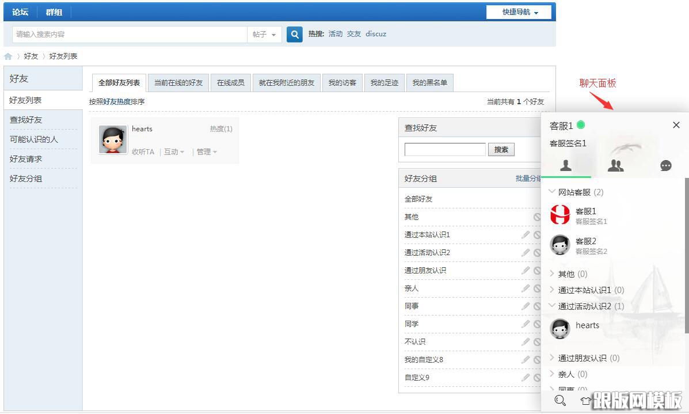Edit the 同事 group via its pencil icon
The height and width of the screenshot is (414, 689).
click(x=526, y=306)
